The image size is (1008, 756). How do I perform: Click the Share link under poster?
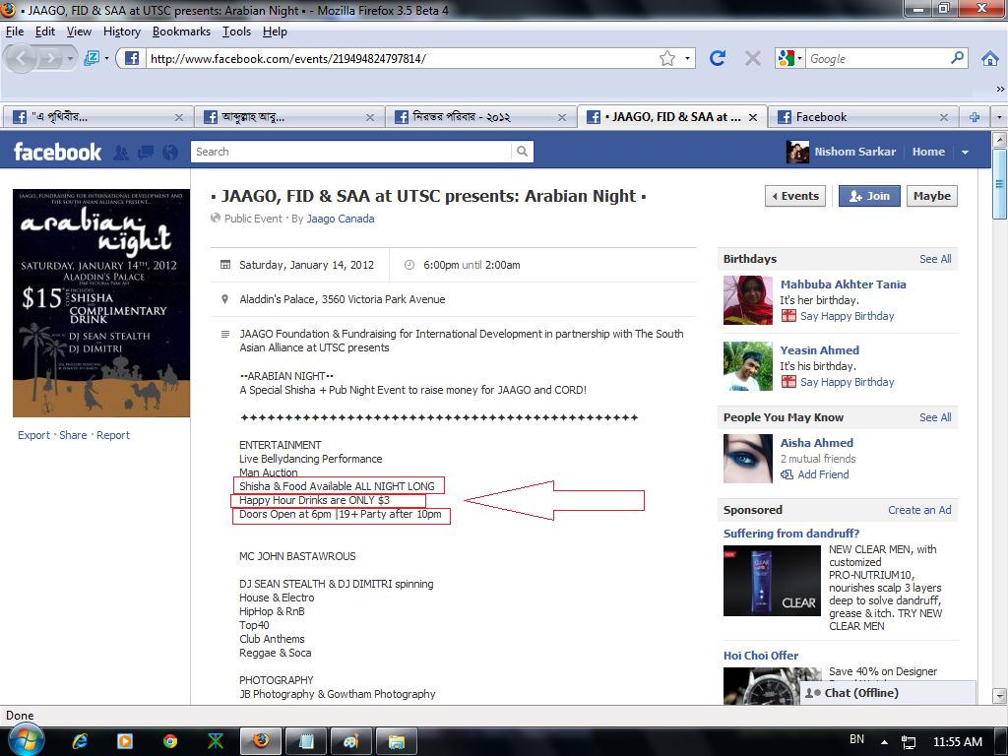pos(73,435)
